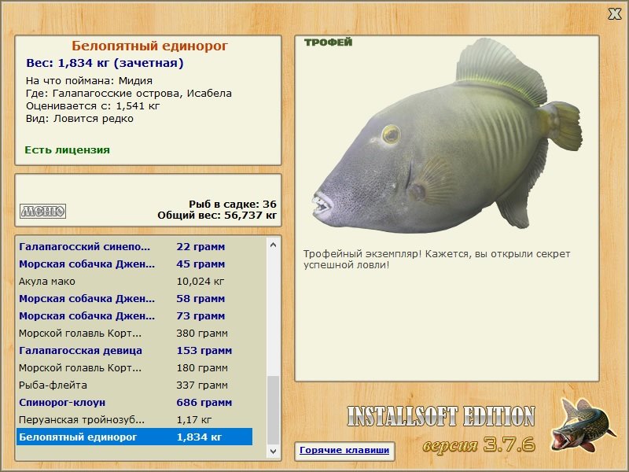Select the highlighted Белопятный единорог row
This screenshot has height=472, width=629.
[x=134, y=437]
